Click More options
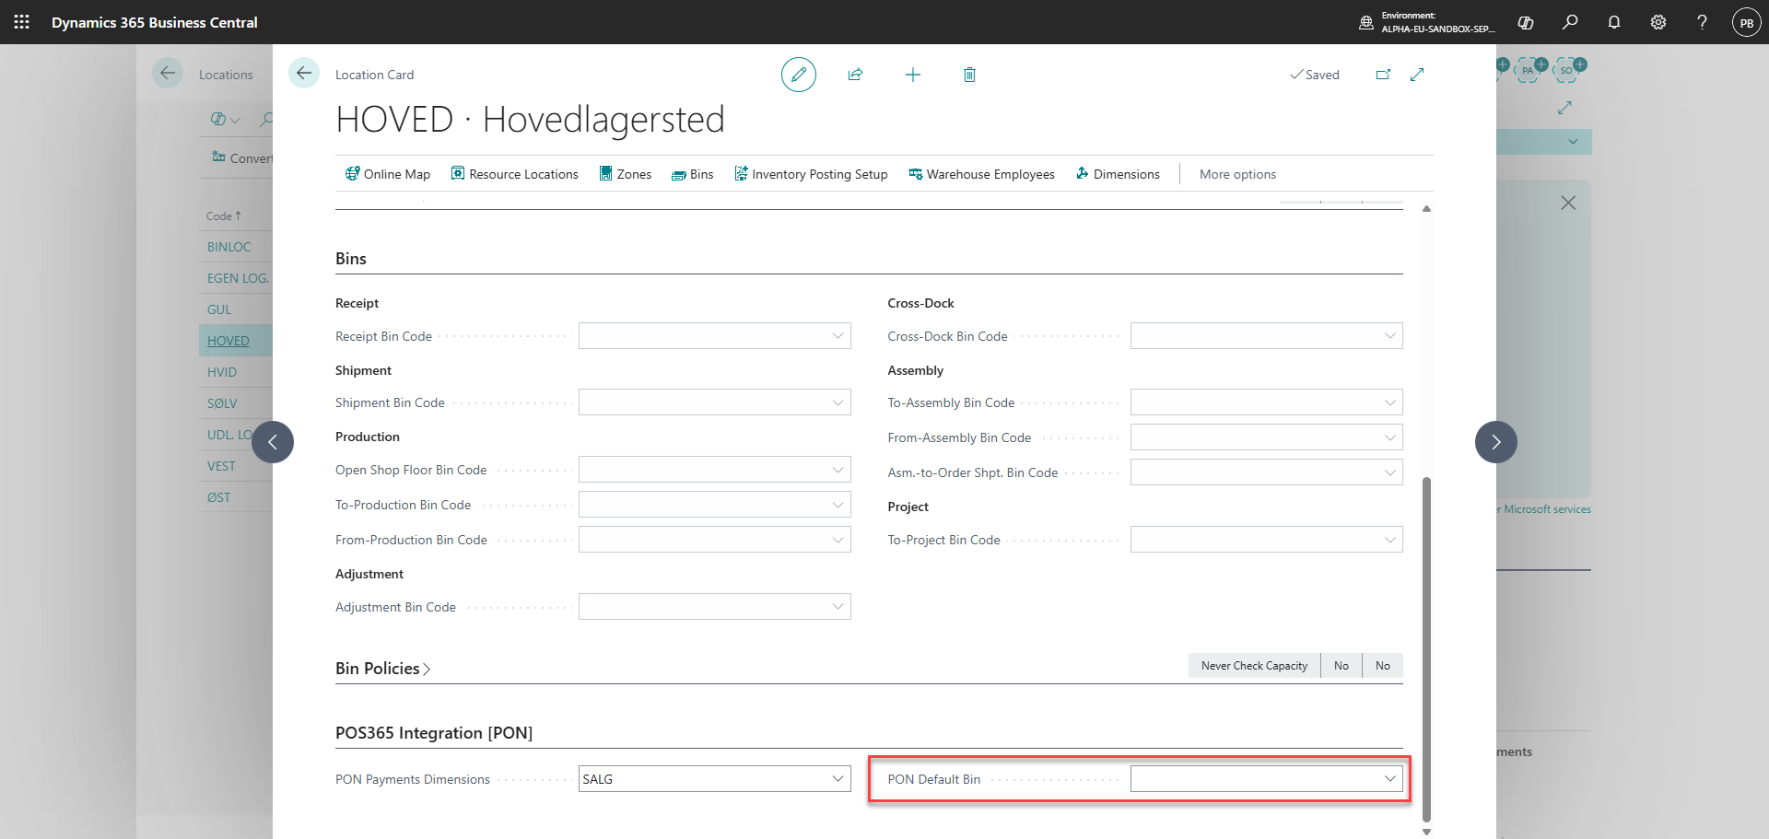1769x839 pixels. (1237, 174)
